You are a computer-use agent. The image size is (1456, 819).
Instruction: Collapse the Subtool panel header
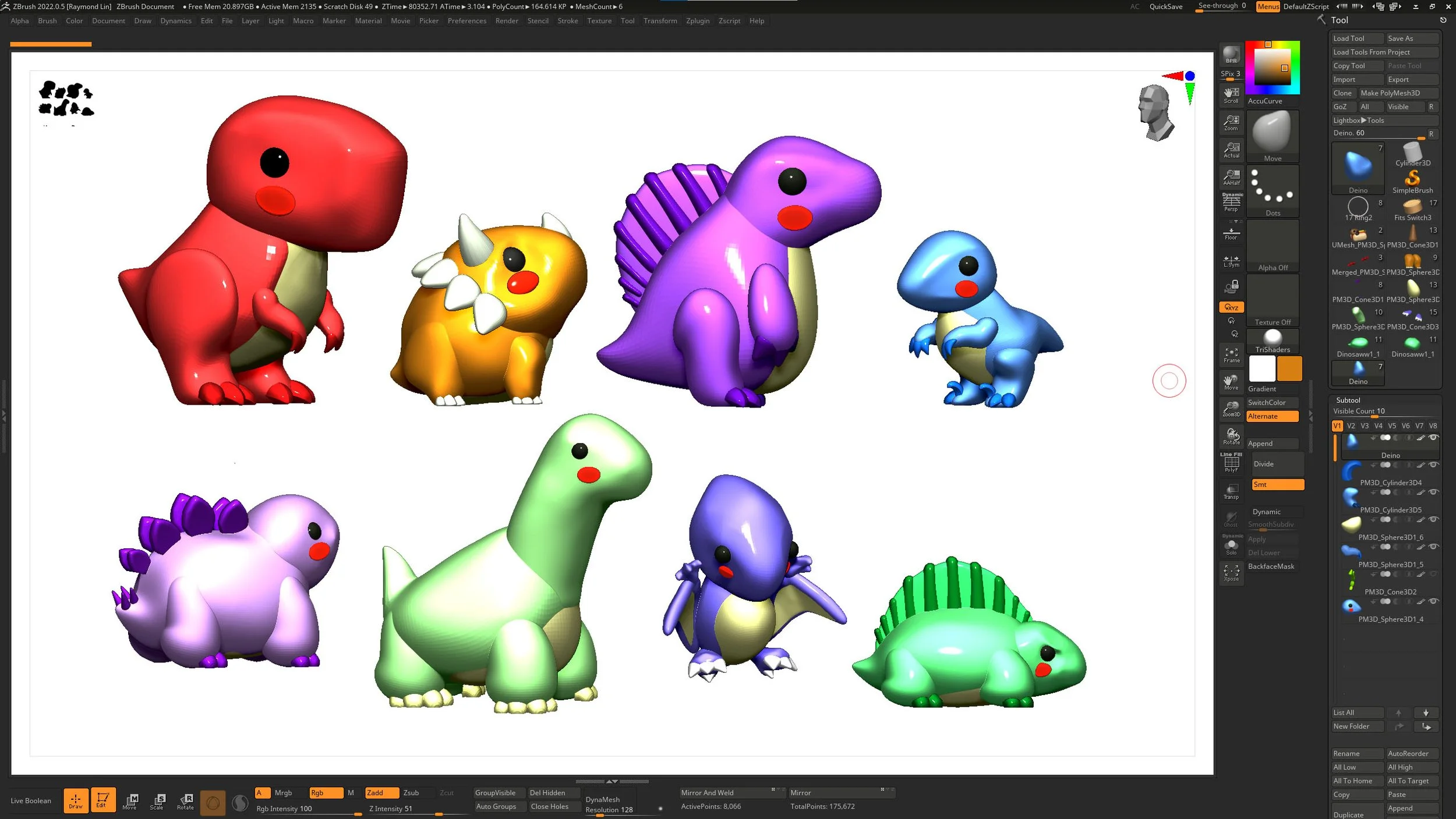click(1348, 400)
